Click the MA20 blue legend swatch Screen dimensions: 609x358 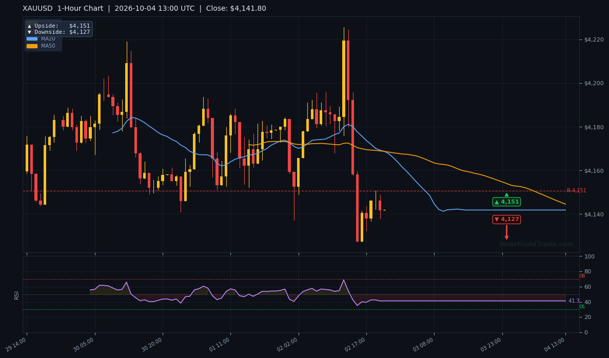(32, 39)
